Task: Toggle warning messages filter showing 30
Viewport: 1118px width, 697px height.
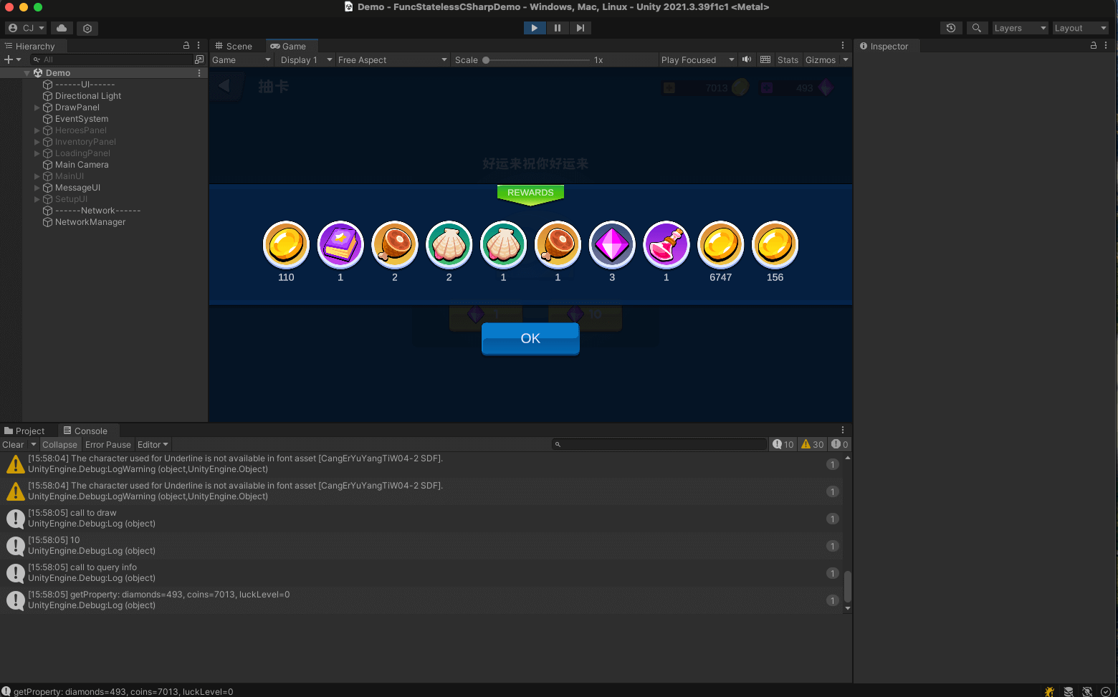Action: (x=812, y=445)
